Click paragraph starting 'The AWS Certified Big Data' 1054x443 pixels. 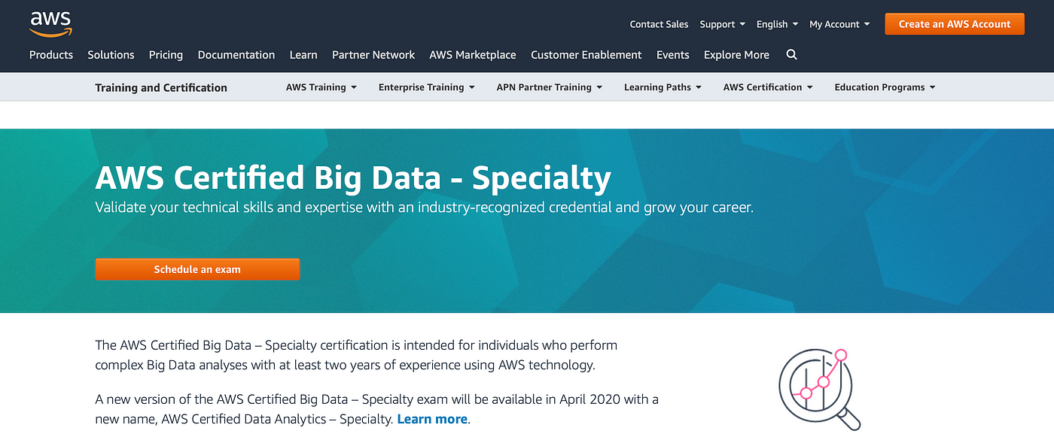point(356,355)
